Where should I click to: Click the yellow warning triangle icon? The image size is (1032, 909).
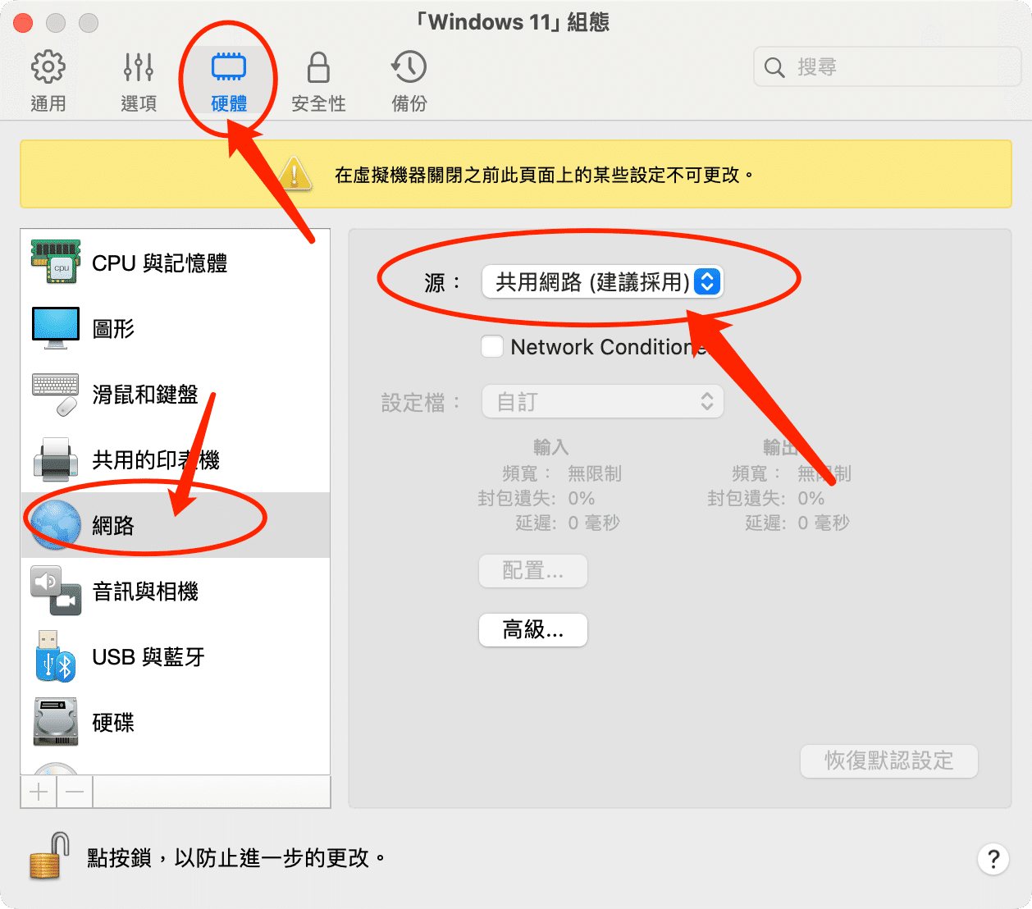click(x=294, y=174)
